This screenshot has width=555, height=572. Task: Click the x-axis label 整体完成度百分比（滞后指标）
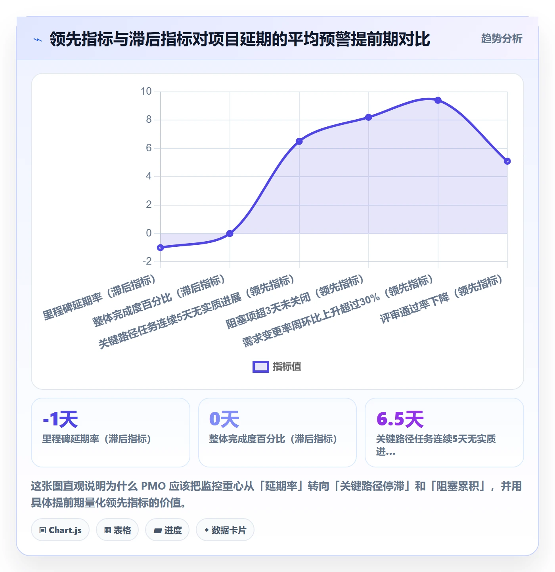pos(159,301)
